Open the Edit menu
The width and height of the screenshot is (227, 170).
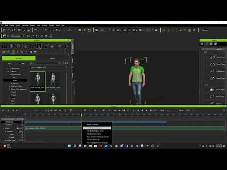[7, 25]
